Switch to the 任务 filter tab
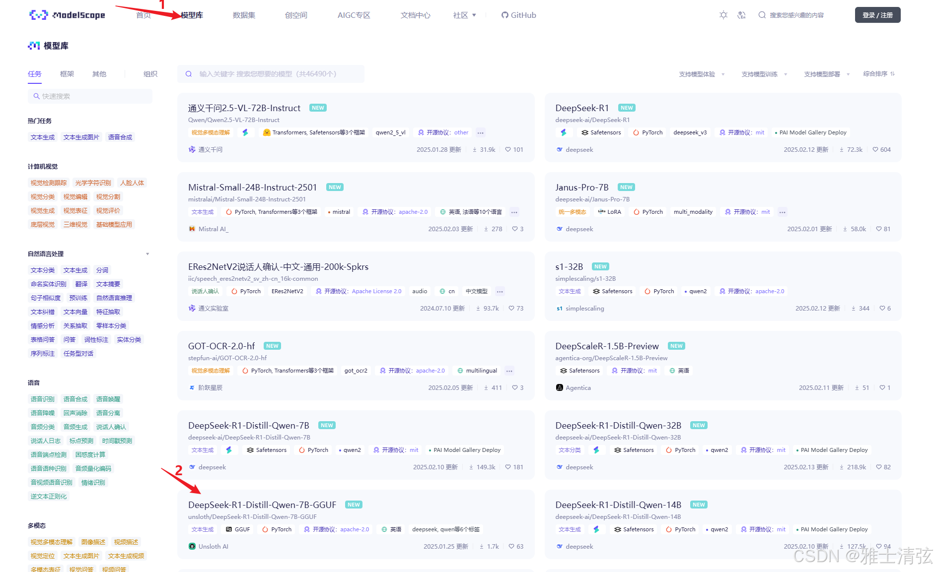 (35, 74)
